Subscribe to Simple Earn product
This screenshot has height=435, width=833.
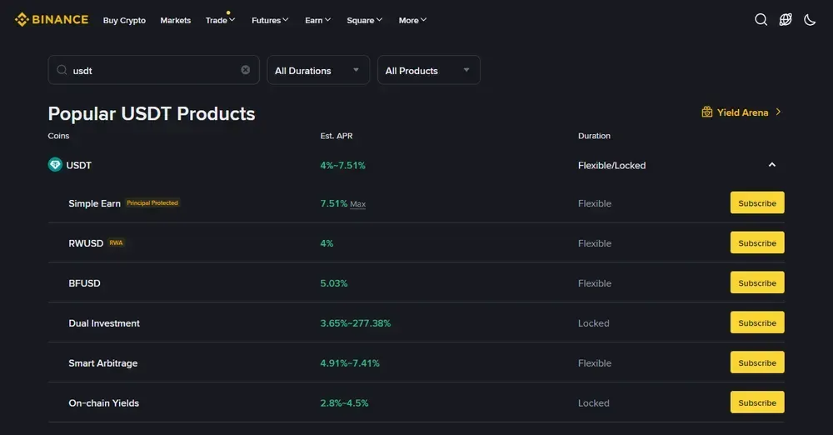[756, 203]
